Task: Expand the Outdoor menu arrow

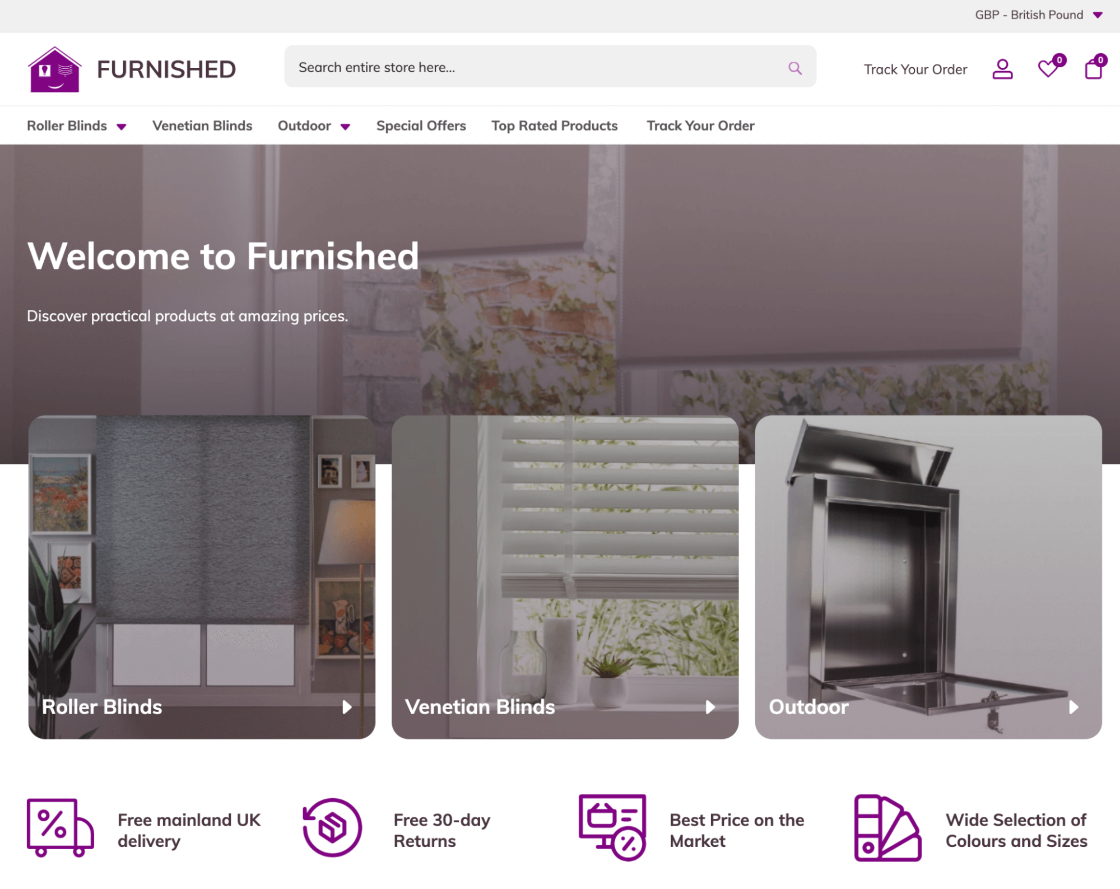Action: (346, 127)
